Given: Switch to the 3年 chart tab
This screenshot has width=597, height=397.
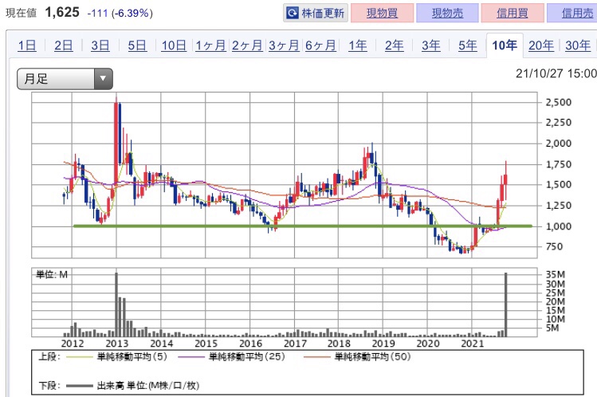Looking at the screenshot, I should [x=431, y=45].
